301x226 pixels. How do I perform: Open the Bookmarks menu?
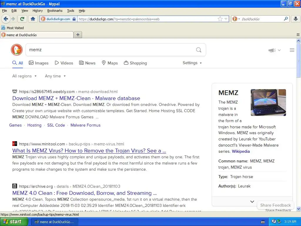tap(55, 11)
